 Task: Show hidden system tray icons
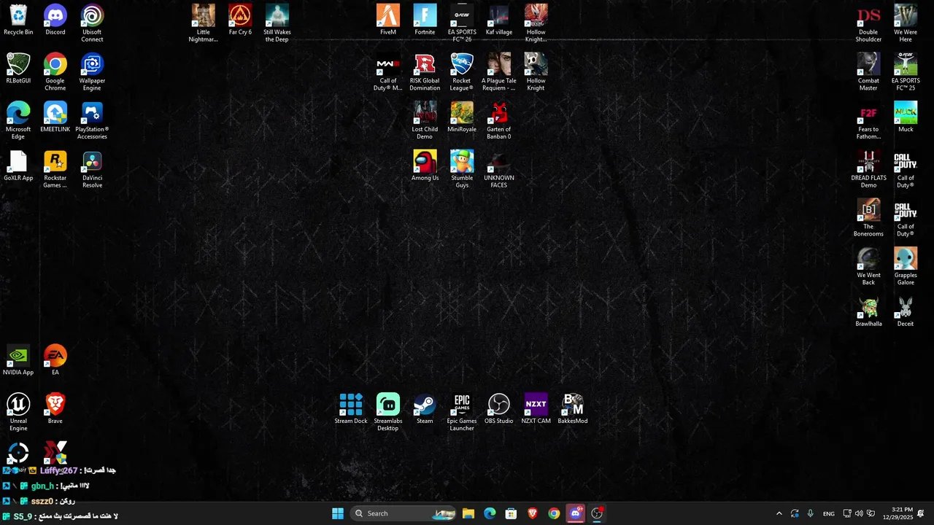pos(779,513)
